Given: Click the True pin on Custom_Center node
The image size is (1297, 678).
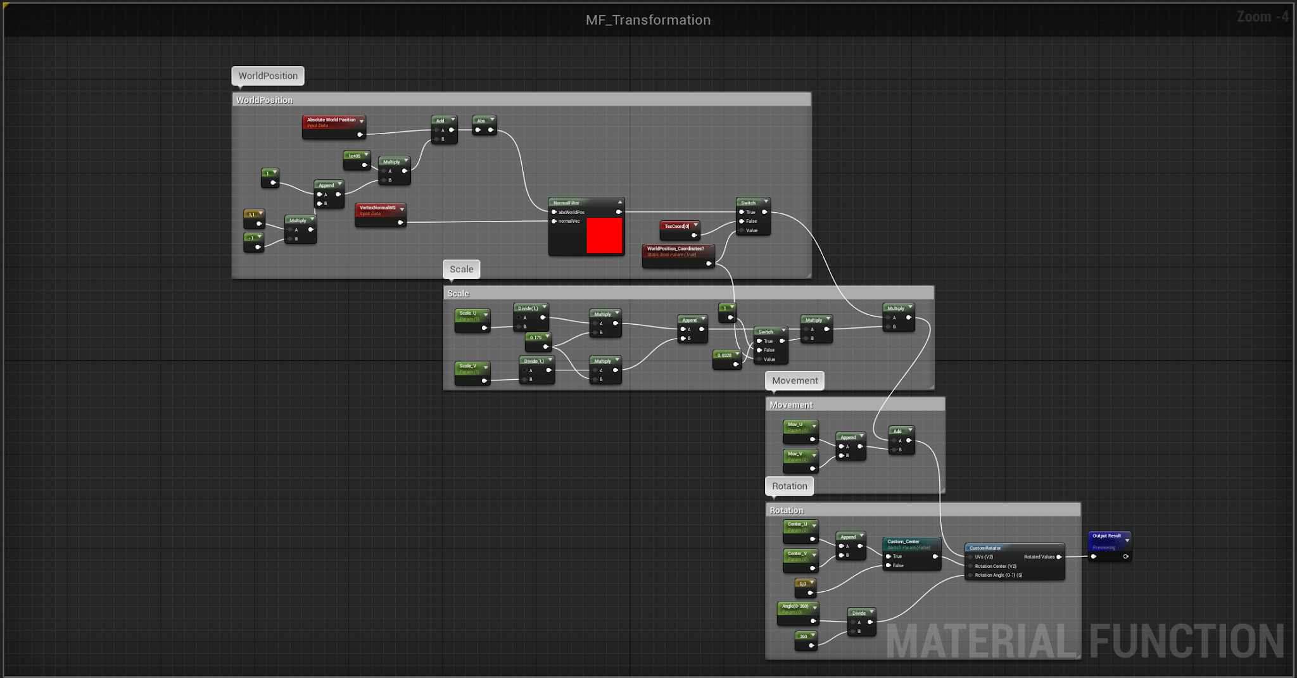Looking at the screenshot, I should click(889, 556).
